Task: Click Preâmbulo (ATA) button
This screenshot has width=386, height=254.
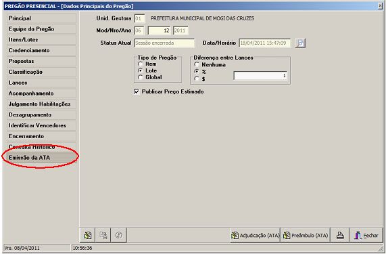Action: pyautogui.click(x=306, y=236)
